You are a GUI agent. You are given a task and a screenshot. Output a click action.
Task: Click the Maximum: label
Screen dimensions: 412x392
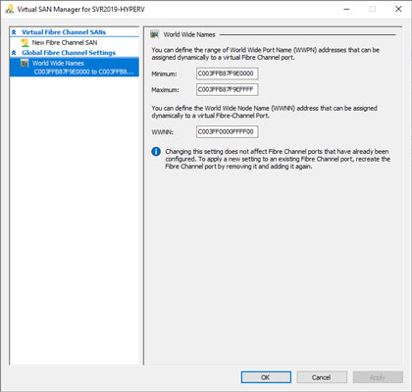tap(165, 90)
